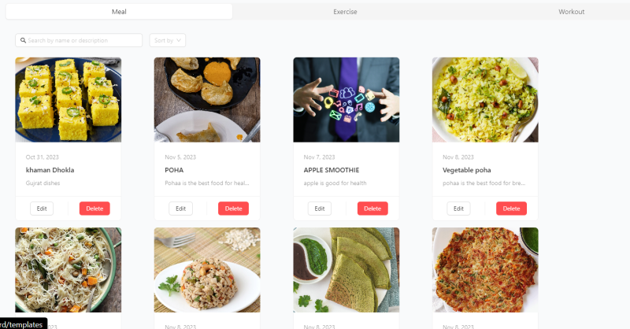Open the Vegetable poha image thumbnail
The width and height of the screenshot is (630, 329).
(x=485, y=100)
